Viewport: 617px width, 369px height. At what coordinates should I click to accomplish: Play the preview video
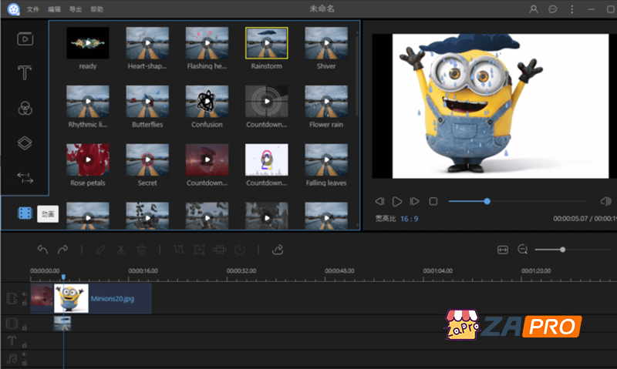pos(396,201)
